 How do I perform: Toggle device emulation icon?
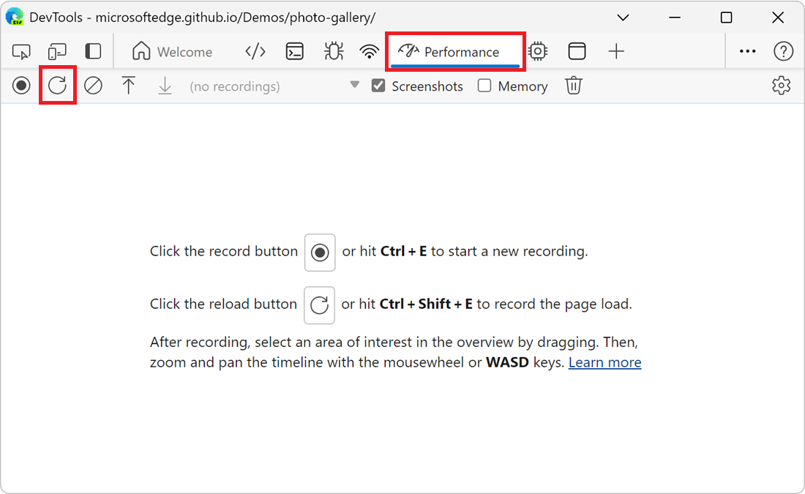coord(57,52)
